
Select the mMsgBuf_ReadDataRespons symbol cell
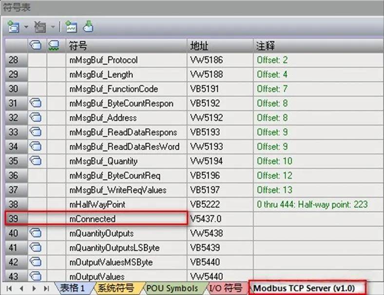click(x=126, y=132)
